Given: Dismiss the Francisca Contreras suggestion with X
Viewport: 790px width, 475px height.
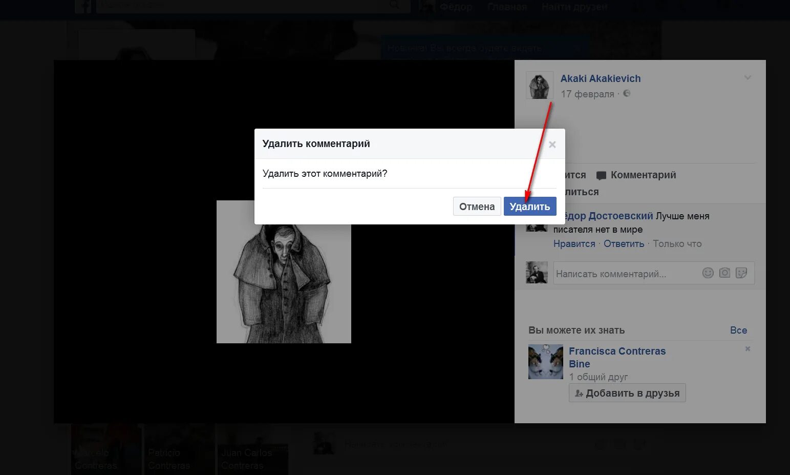Looking at the screenshot, I should tap(748, 349).
